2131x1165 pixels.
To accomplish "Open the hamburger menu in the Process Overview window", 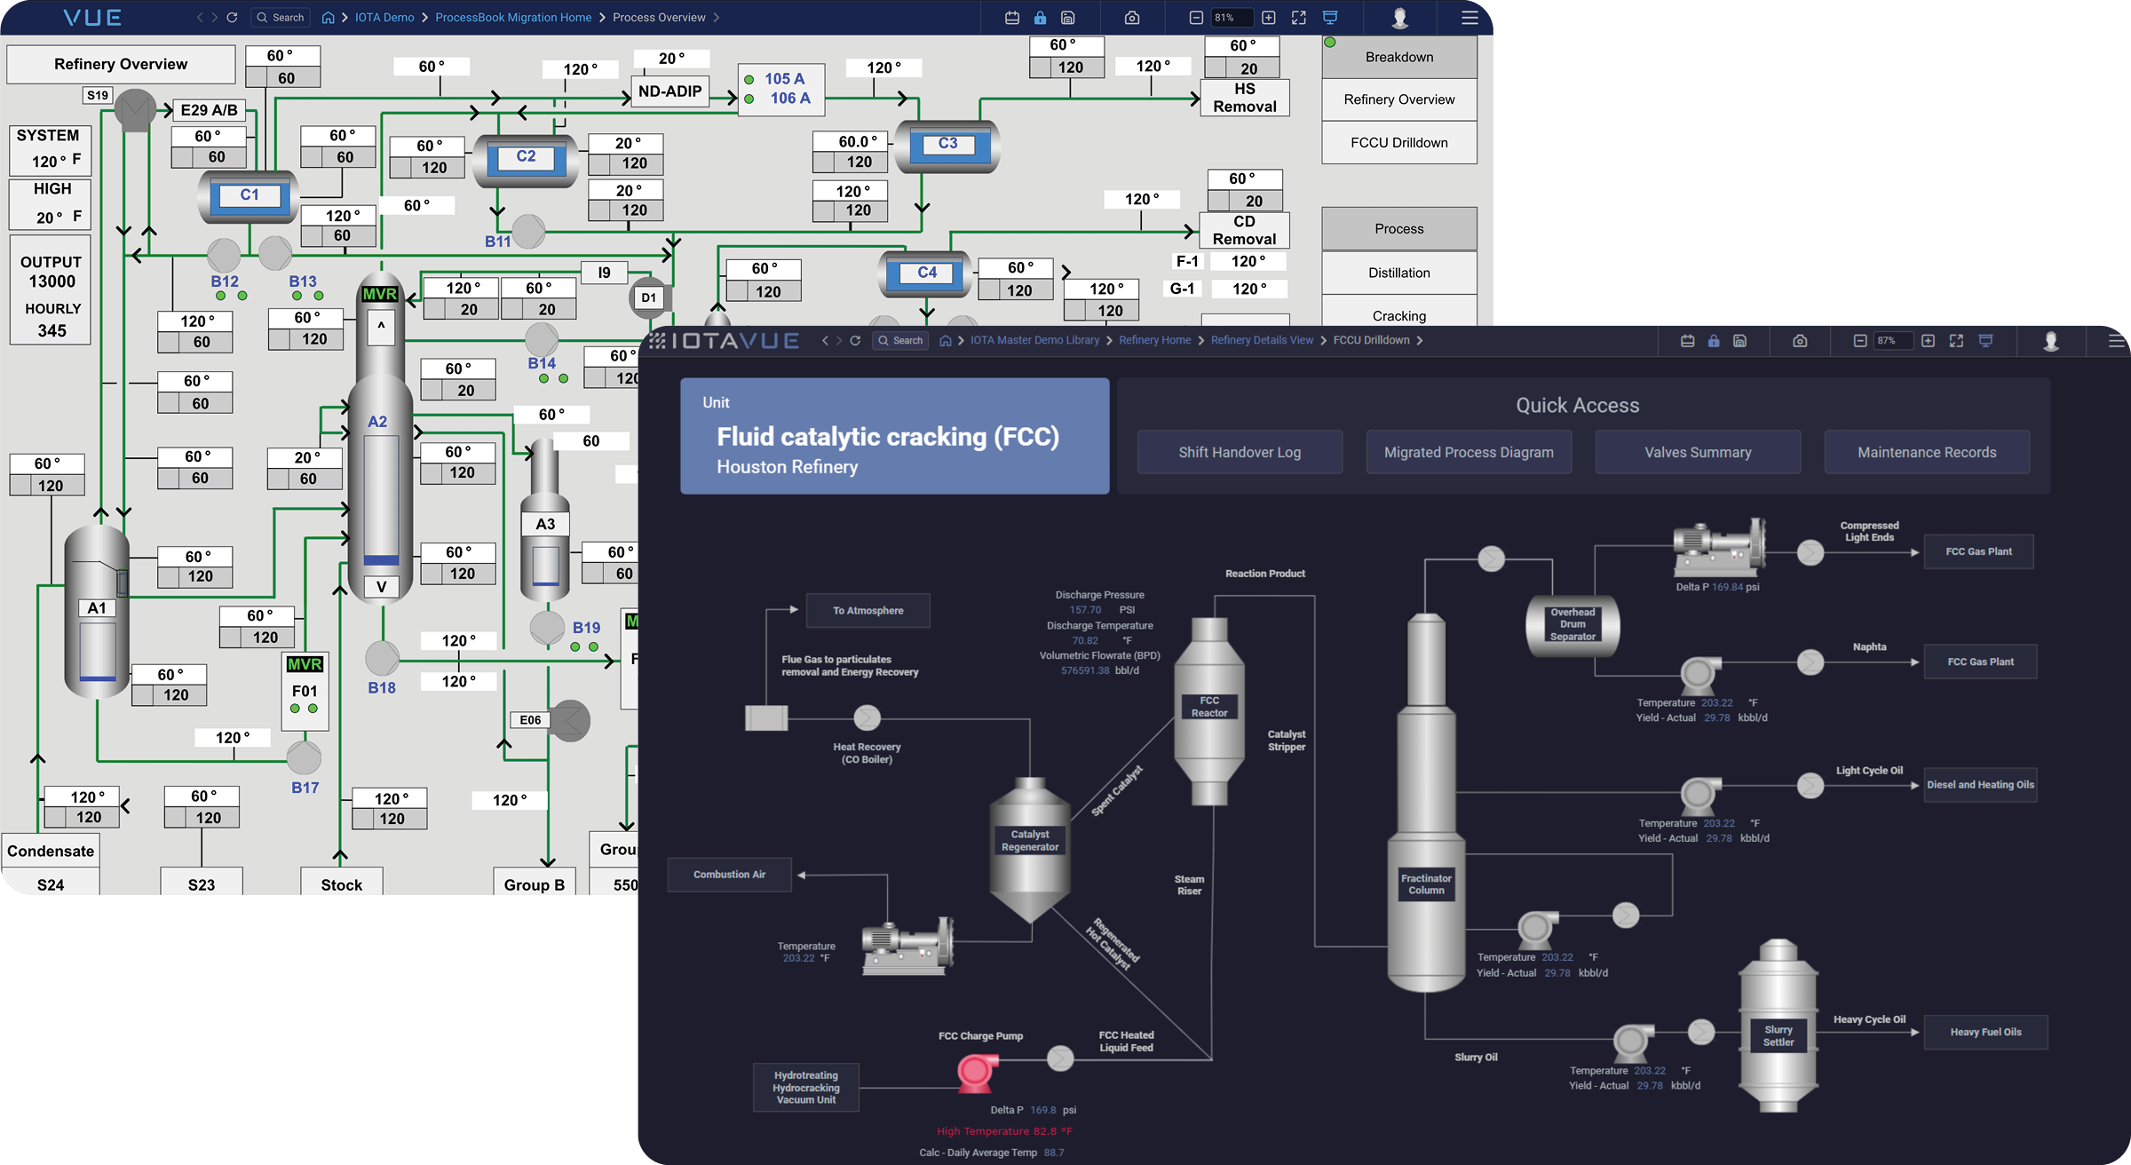I will (x=1470, y=18).
